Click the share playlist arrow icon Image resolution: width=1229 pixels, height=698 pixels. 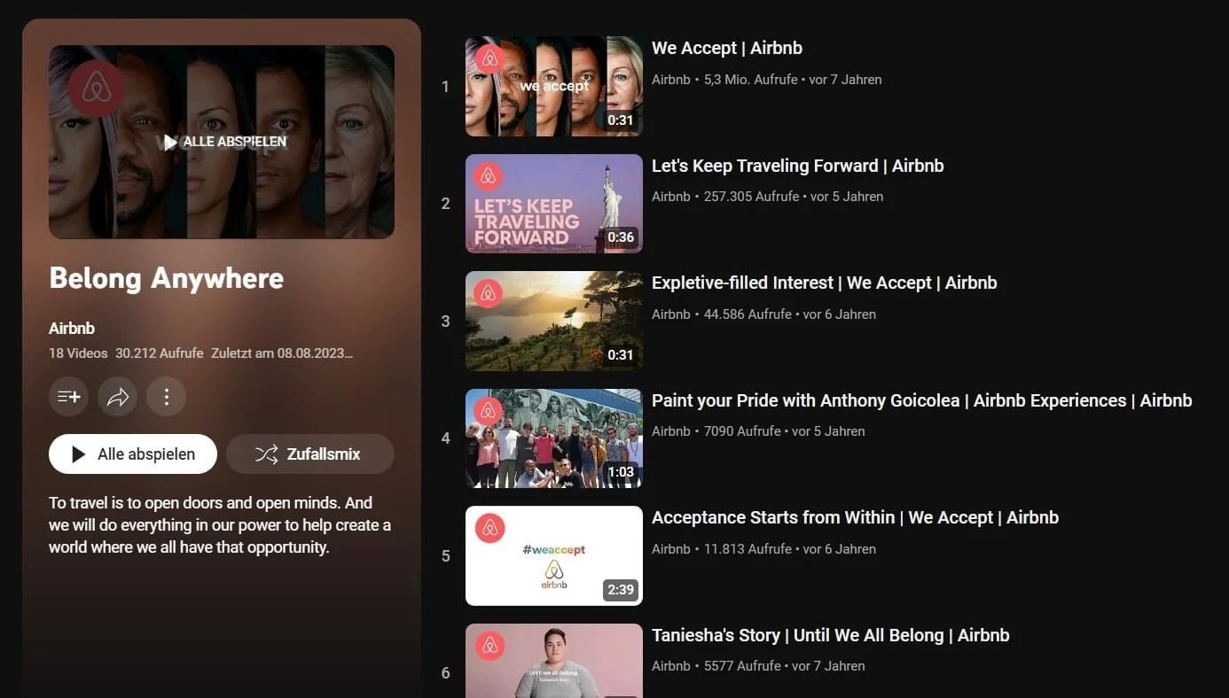(118, 397)
